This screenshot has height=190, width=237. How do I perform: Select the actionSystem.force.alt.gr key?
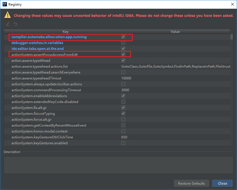coord(31,120)
